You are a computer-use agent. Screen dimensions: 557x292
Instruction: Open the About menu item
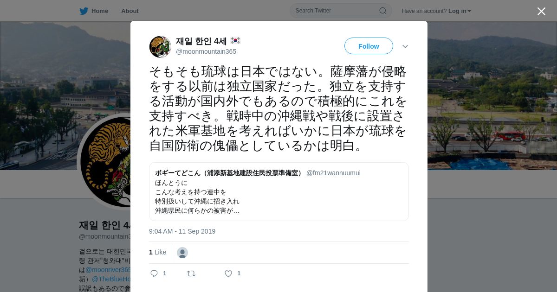(130, 11)
